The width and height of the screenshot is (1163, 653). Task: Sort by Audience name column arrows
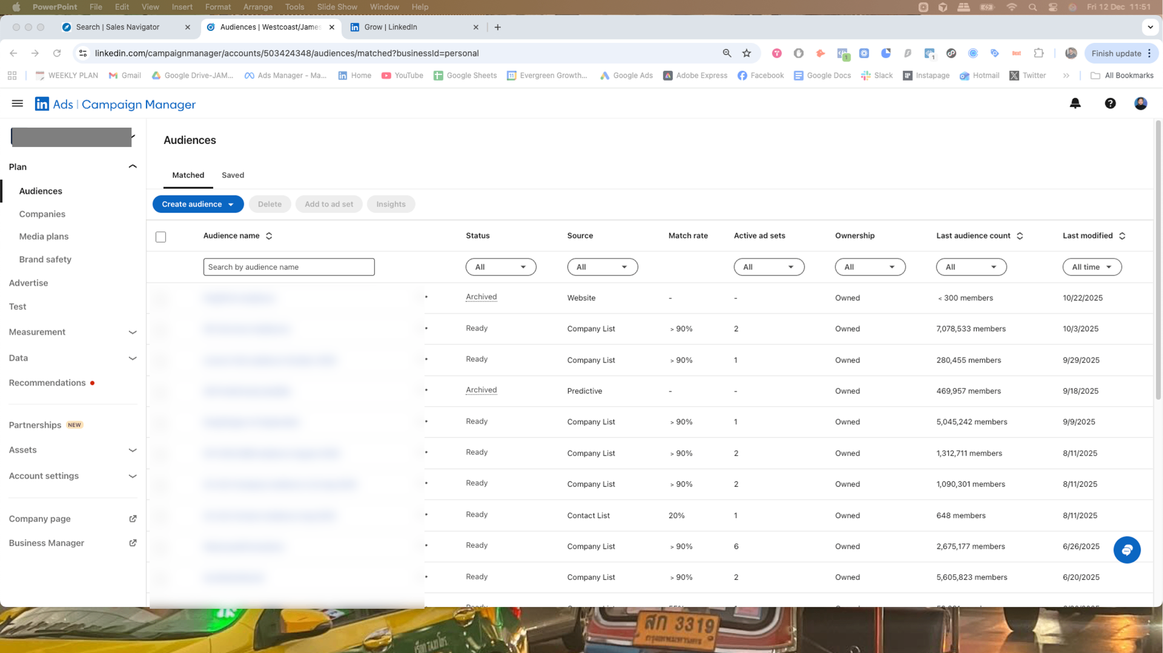tap(269, 236)
